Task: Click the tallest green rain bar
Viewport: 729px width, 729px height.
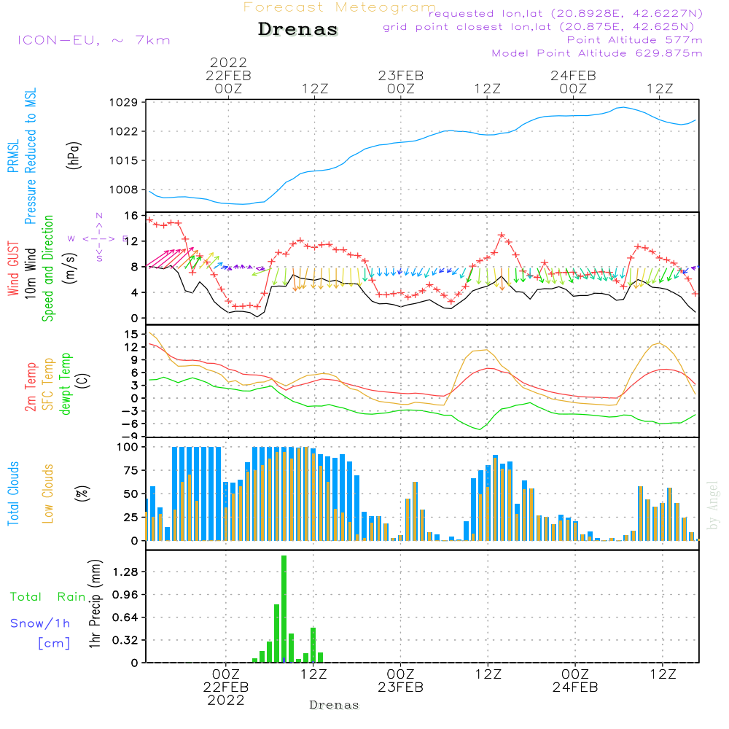Action: 284,609
